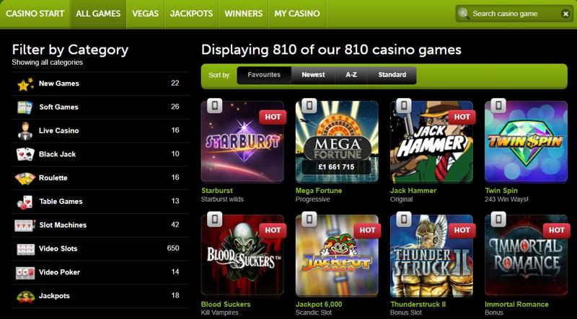577x319 pixels.
Task: Open the Mega Fortune game link
Action: (319, 191)
